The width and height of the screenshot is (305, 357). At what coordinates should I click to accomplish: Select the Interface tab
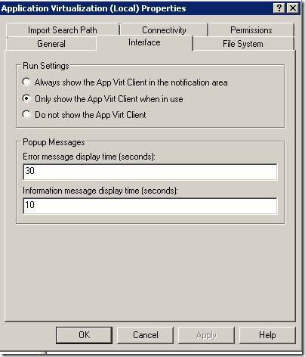click(144, 42)
